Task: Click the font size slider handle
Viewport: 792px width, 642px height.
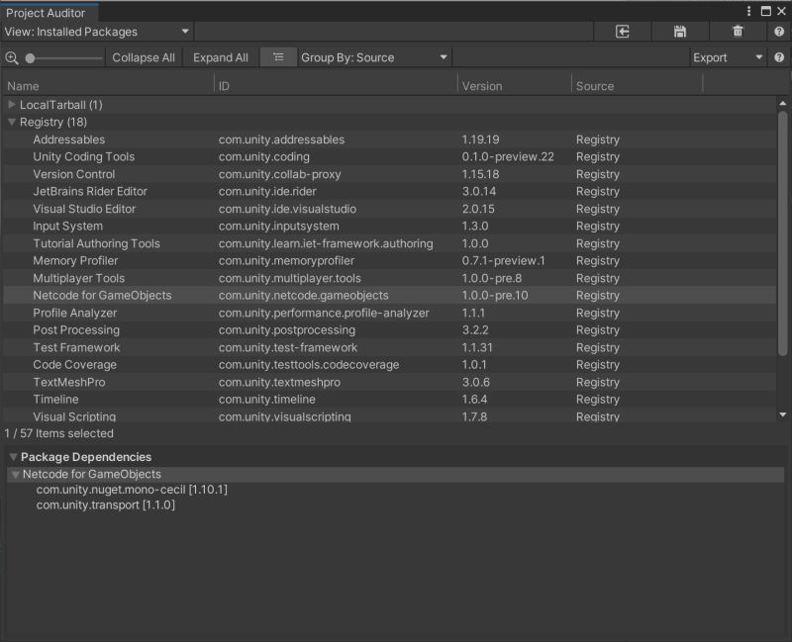Action: click(31, 58)
